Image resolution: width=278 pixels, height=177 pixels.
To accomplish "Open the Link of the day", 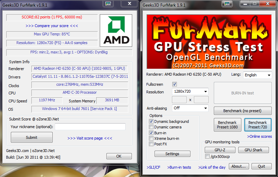I will click(212, 167).
